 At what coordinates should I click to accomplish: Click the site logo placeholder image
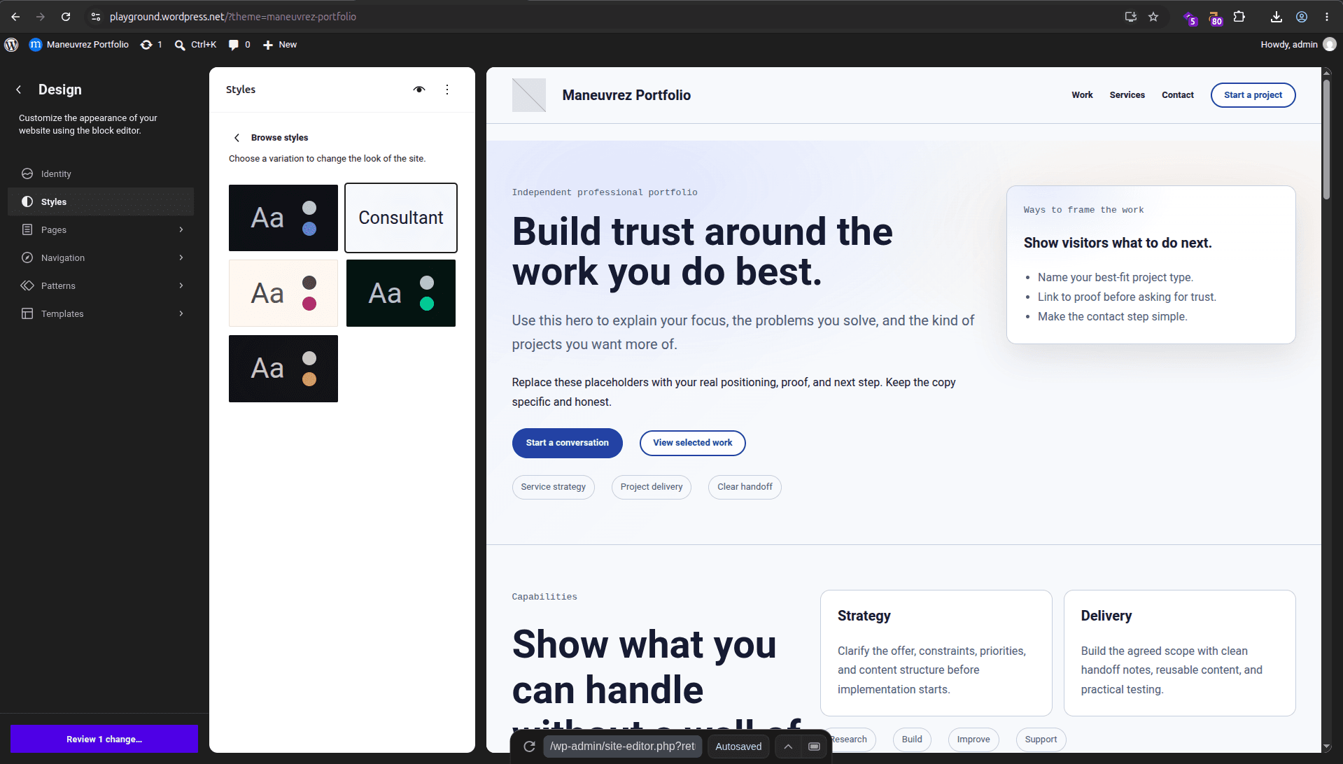point(529,95)
